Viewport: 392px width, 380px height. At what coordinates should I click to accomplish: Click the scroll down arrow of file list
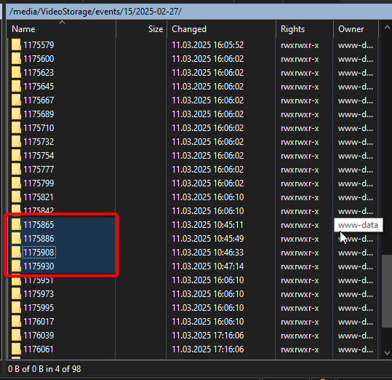click(x=387, y=353)
